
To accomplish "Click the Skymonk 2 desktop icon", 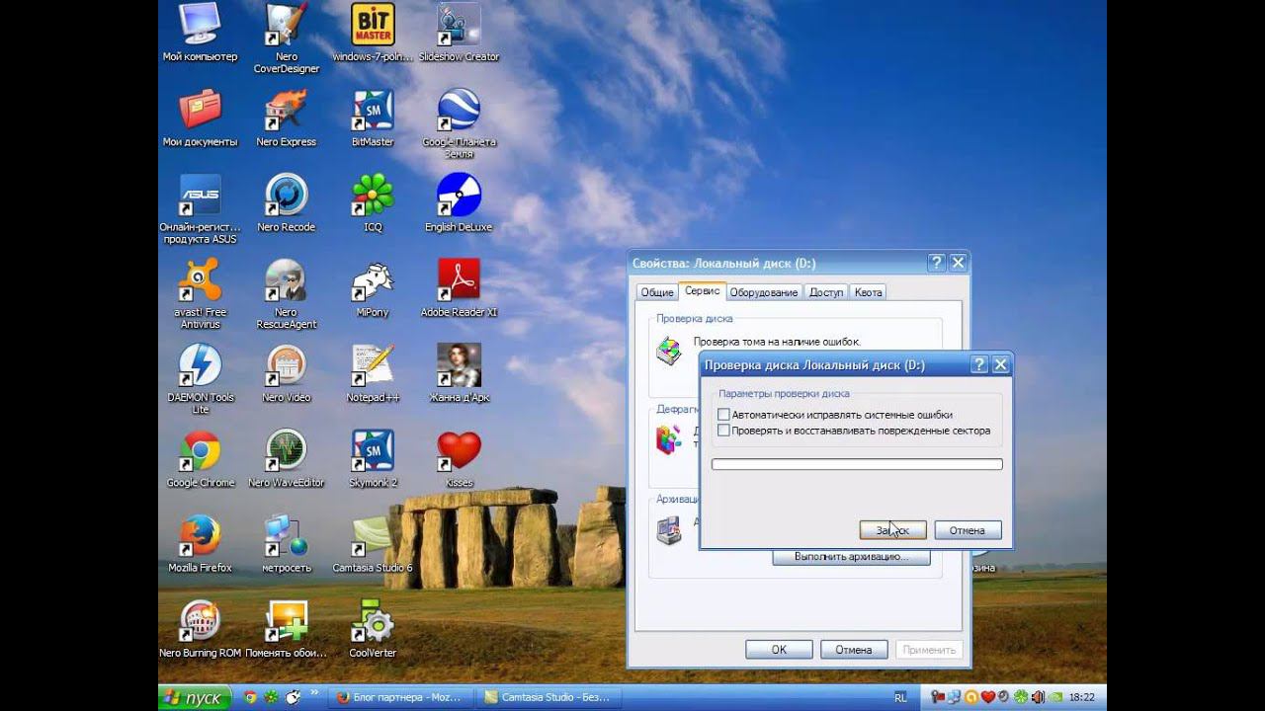I will coord(373,457).
